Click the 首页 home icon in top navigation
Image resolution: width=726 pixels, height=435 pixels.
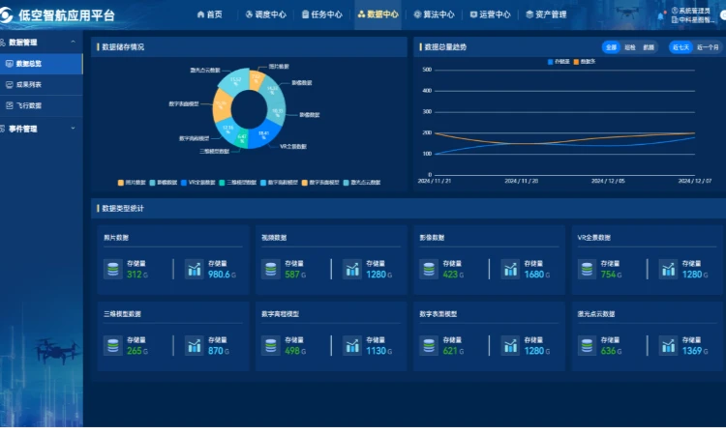pos(200,14)
